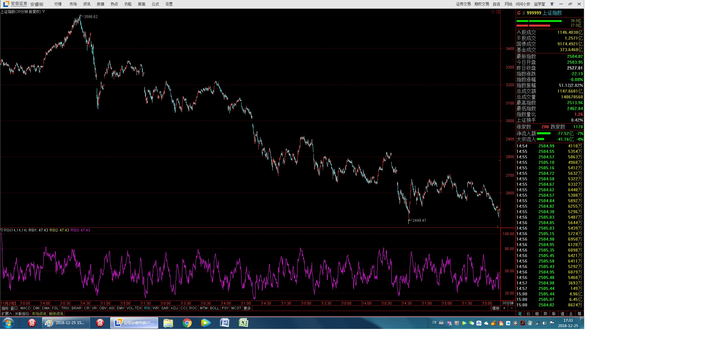
Task: Select the 笔 tick-detail tab
Action: 520,314
